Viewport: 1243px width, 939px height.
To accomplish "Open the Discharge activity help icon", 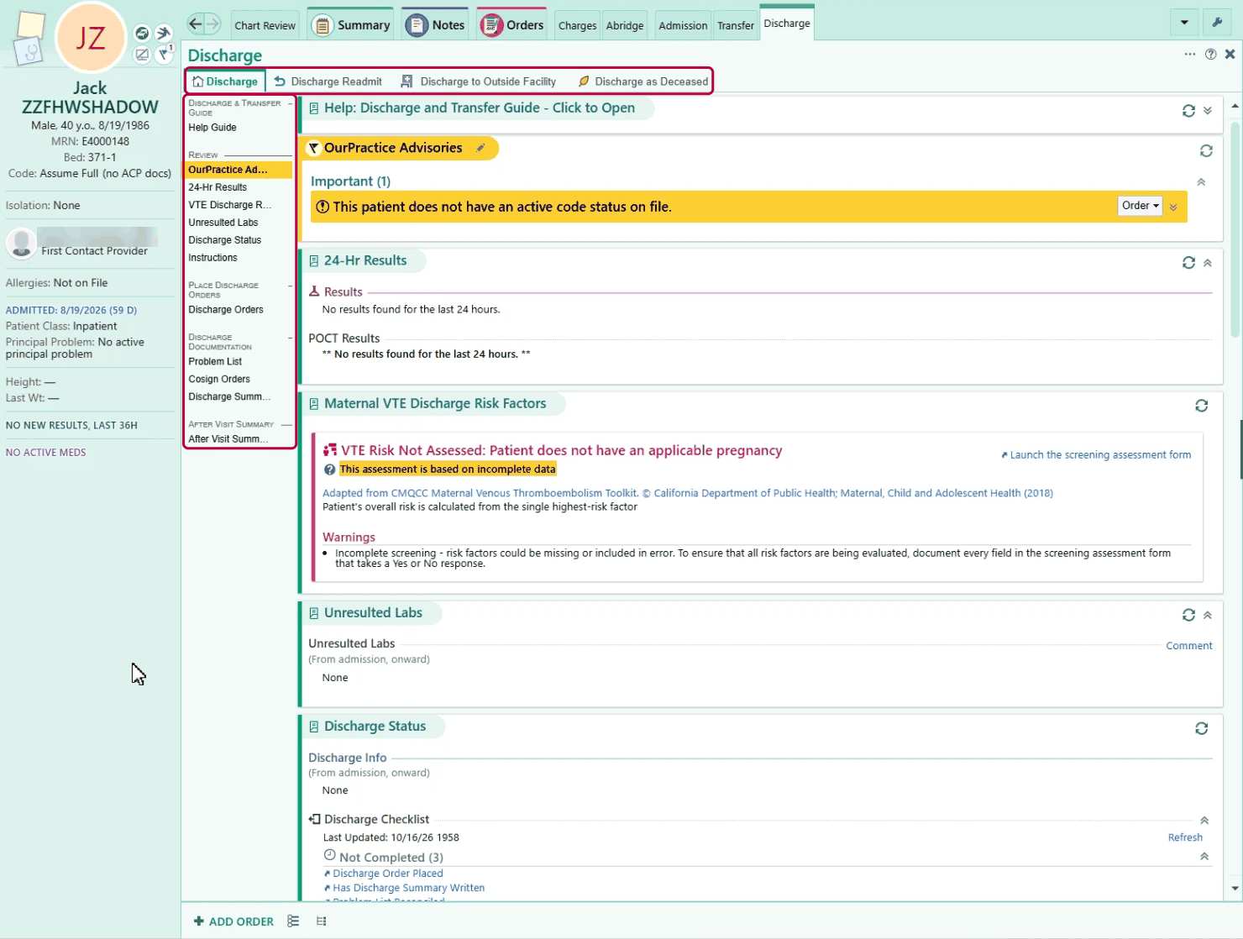I will [x=1210, y=55].
